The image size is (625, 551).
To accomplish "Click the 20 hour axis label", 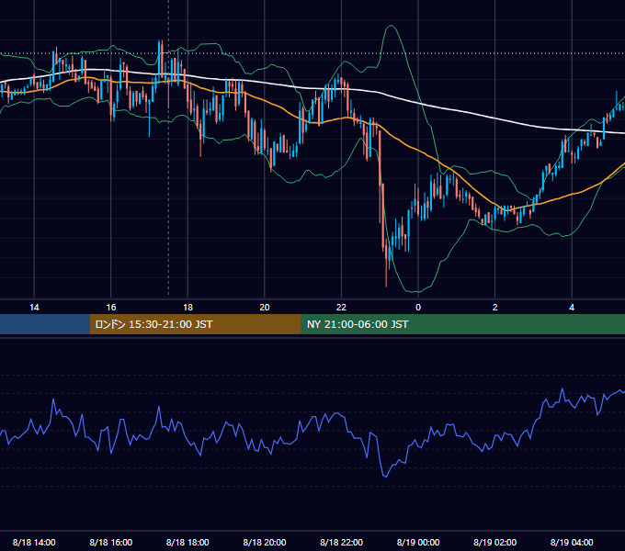I will (265, 308).
